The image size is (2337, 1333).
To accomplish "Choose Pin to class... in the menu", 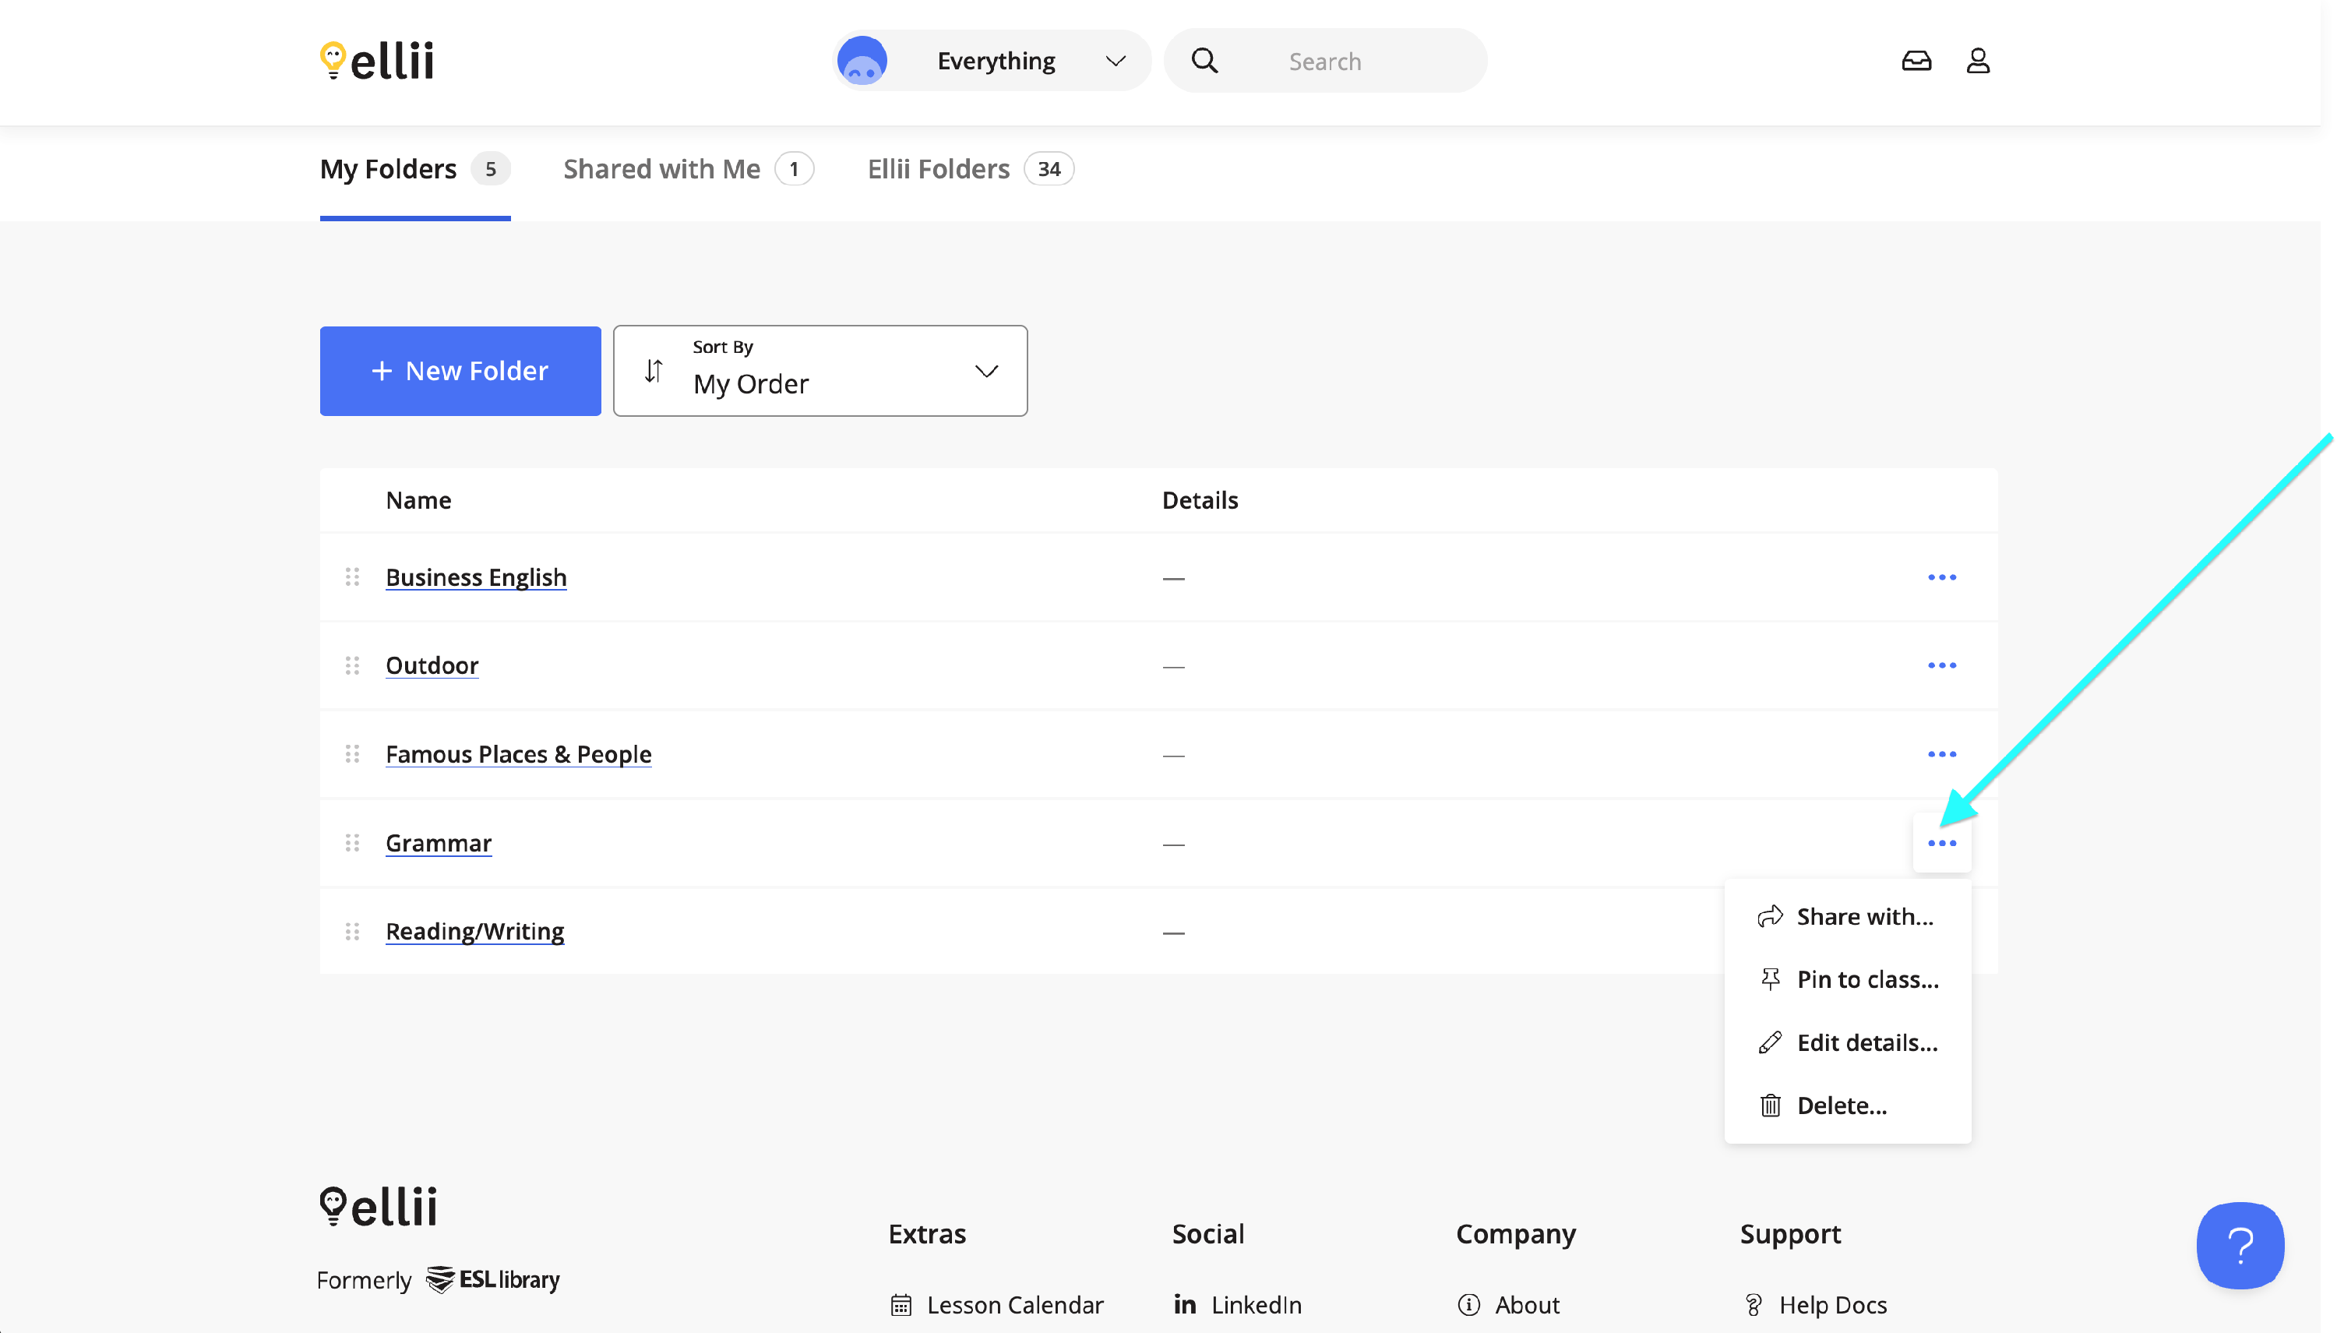I will point(1866,979).
